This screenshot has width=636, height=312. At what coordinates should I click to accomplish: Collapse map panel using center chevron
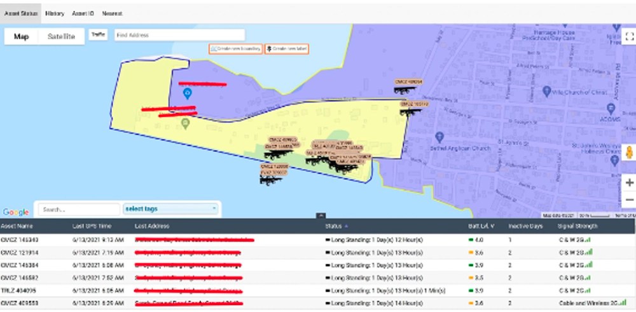click(321, 215)
